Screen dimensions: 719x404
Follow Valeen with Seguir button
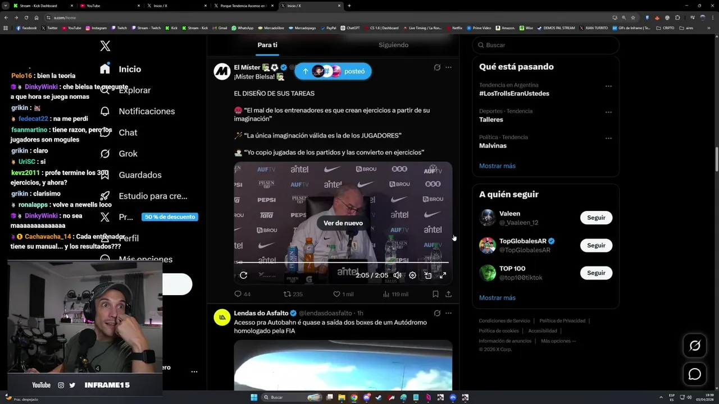click(596, 218)
